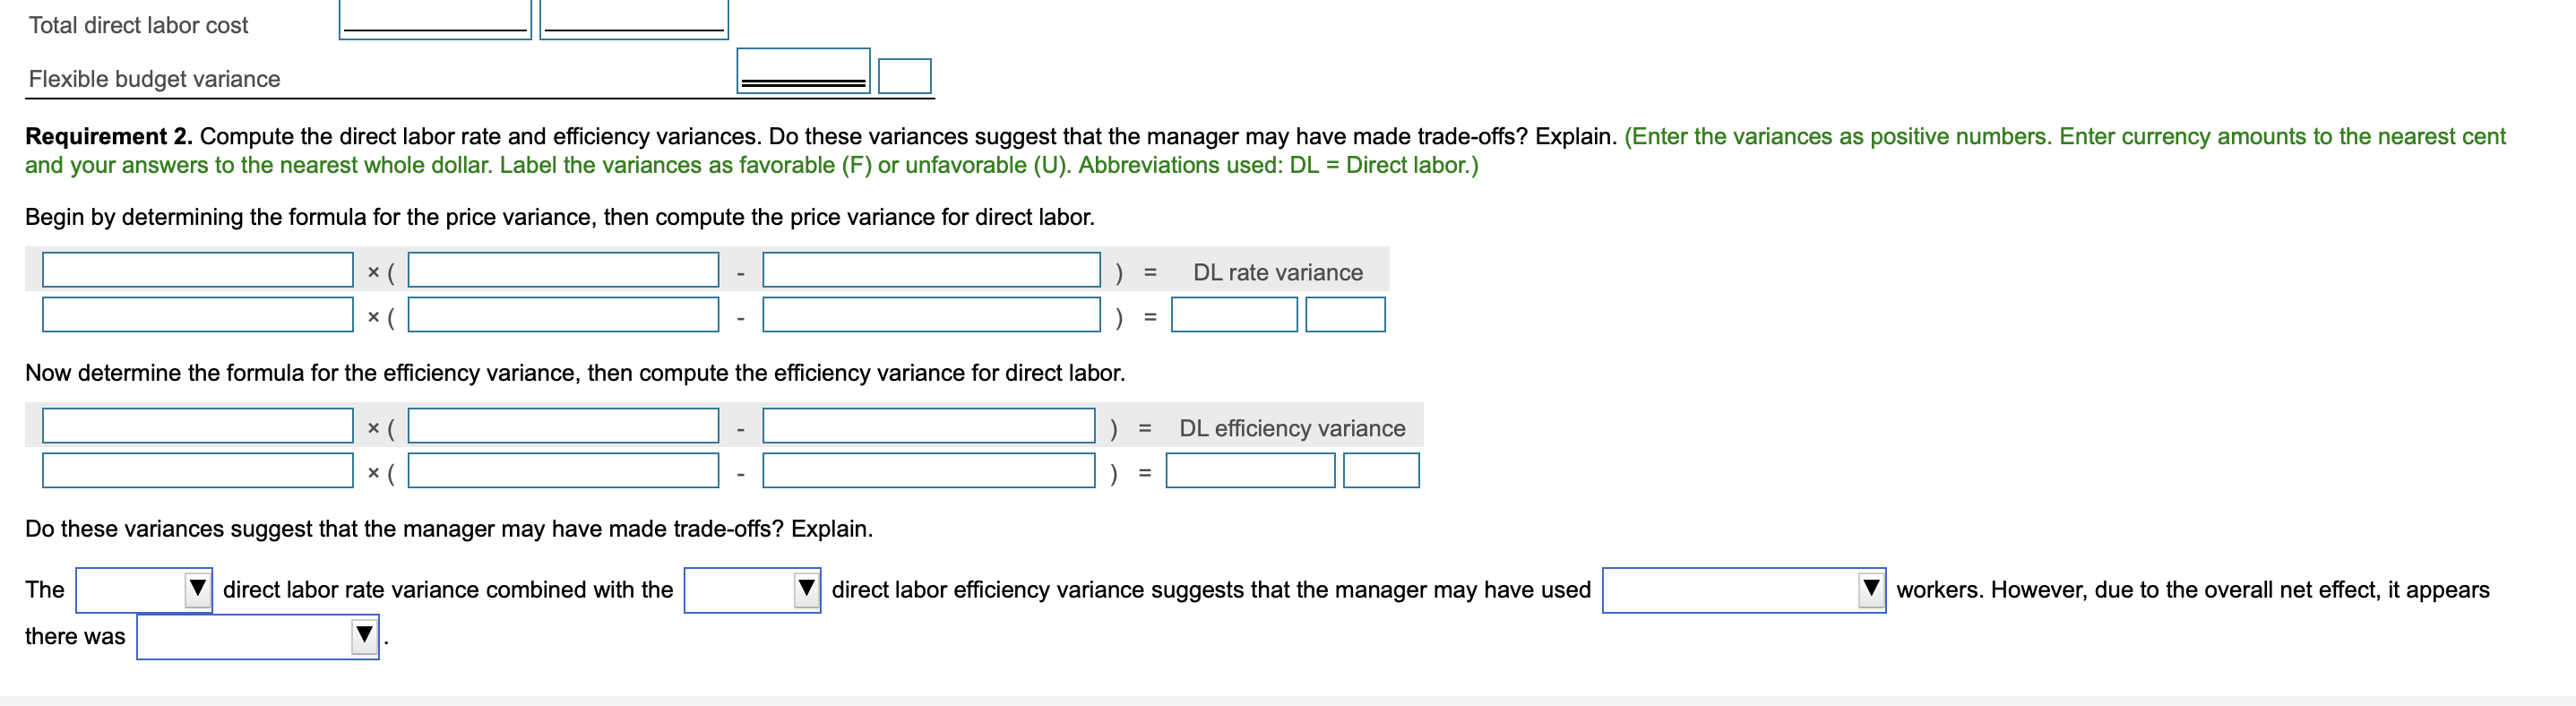The width and height of the screenshot is (2576, 706).
Task: Click first formula box for DL rate variance
Action: point(197,270)
